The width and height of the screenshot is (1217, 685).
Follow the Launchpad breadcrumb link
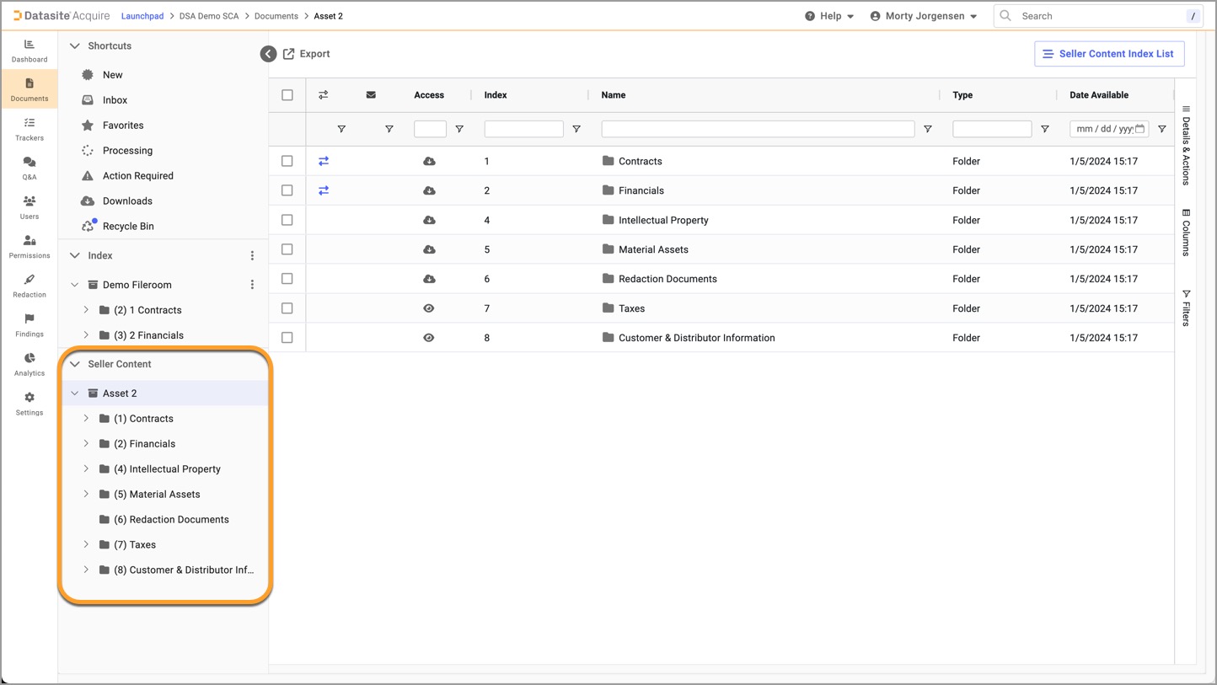(x=142, y=16)
